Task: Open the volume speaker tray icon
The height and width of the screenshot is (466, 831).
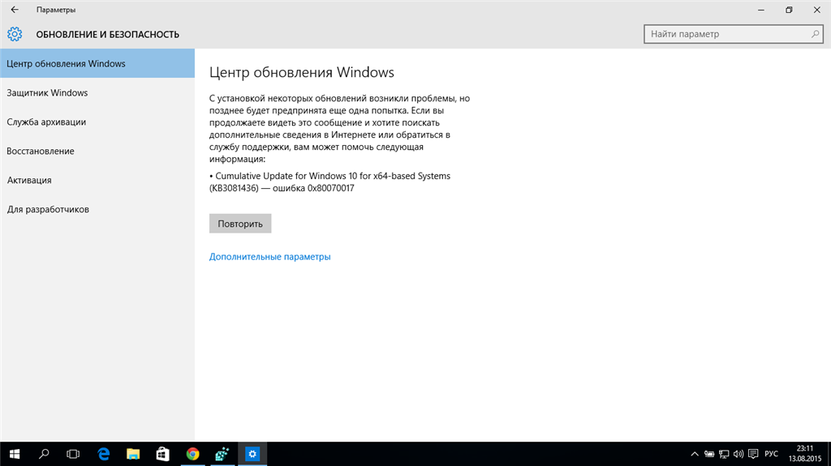Action: 738,454
